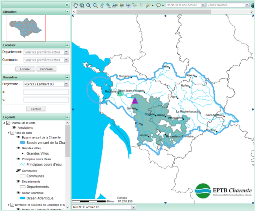Click the list icon in the toolbar
The width and height of the screenshot is (255, 211).
pyautogui.click(x=141, y=5)
